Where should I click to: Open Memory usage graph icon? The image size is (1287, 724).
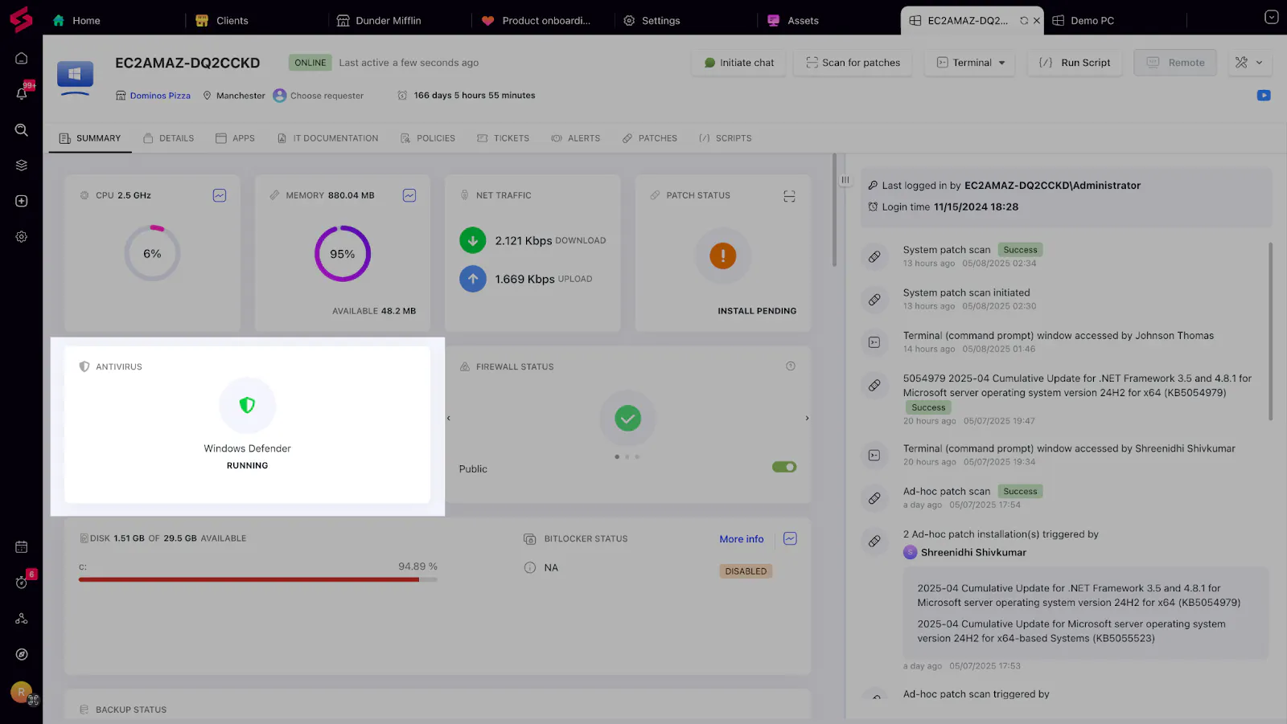coord(409,195)
